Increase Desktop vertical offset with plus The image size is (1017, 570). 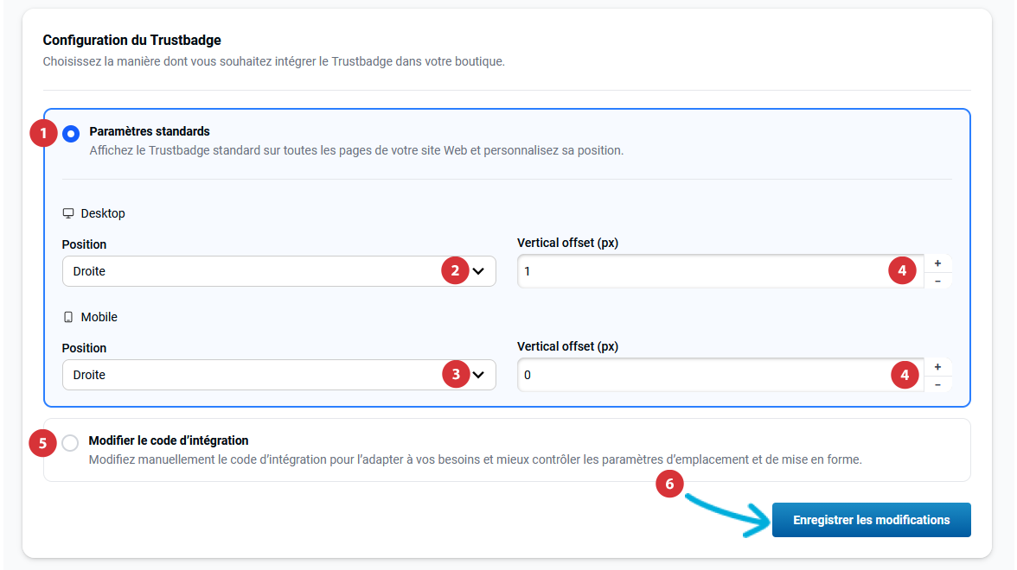pyautogui.click(x=937, y=263)
